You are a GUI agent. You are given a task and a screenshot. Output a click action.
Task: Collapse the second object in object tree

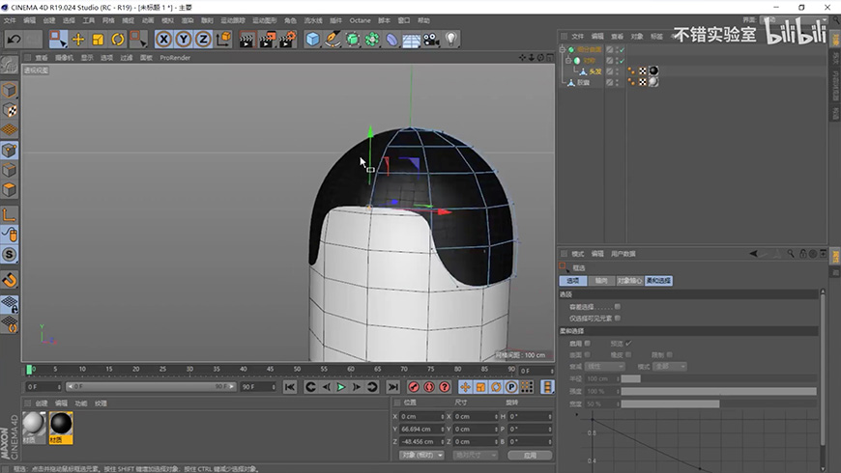point(568,61)
